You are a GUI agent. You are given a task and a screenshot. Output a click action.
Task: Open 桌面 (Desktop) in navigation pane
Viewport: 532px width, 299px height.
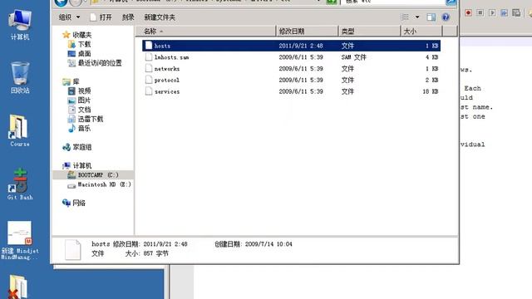pyautogui.click(x=79, y=53)
